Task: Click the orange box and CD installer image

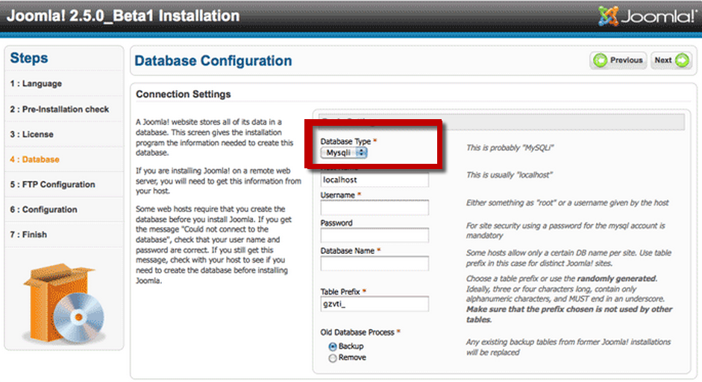Action: tap(64, 303)
